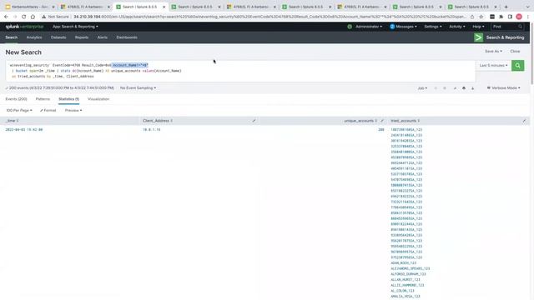Open the Preview dropdown
Viewport: 534px width, 300px height.
[x=73, y=111]
